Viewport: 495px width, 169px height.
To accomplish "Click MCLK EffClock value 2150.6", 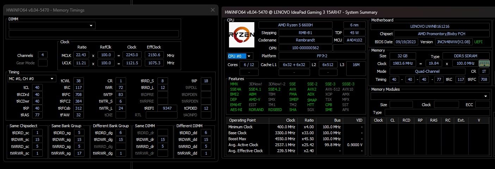I will pos(154,55).
